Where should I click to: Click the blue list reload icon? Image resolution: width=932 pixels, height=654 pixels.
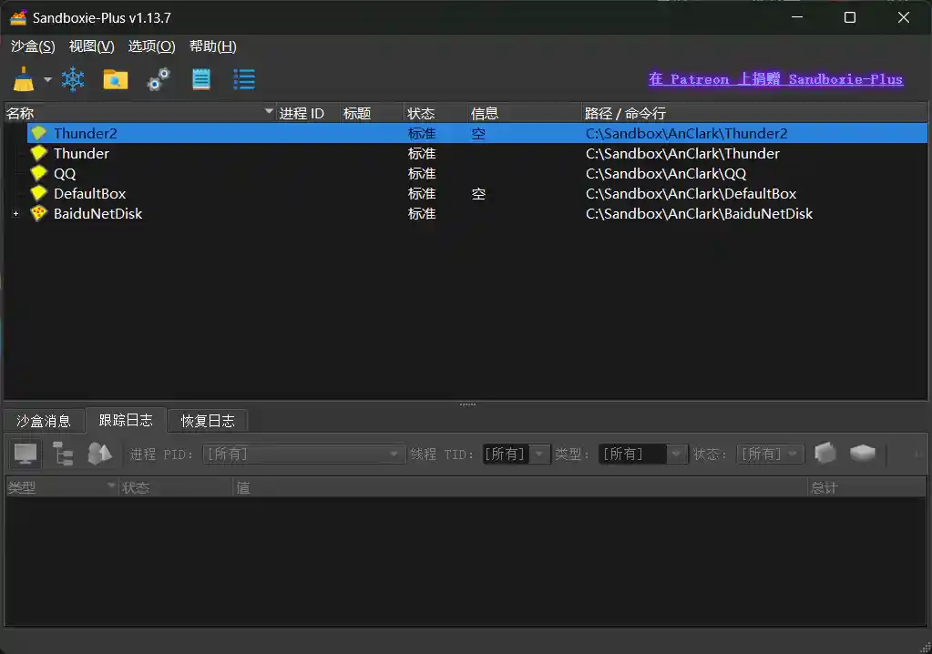(243, 79)
